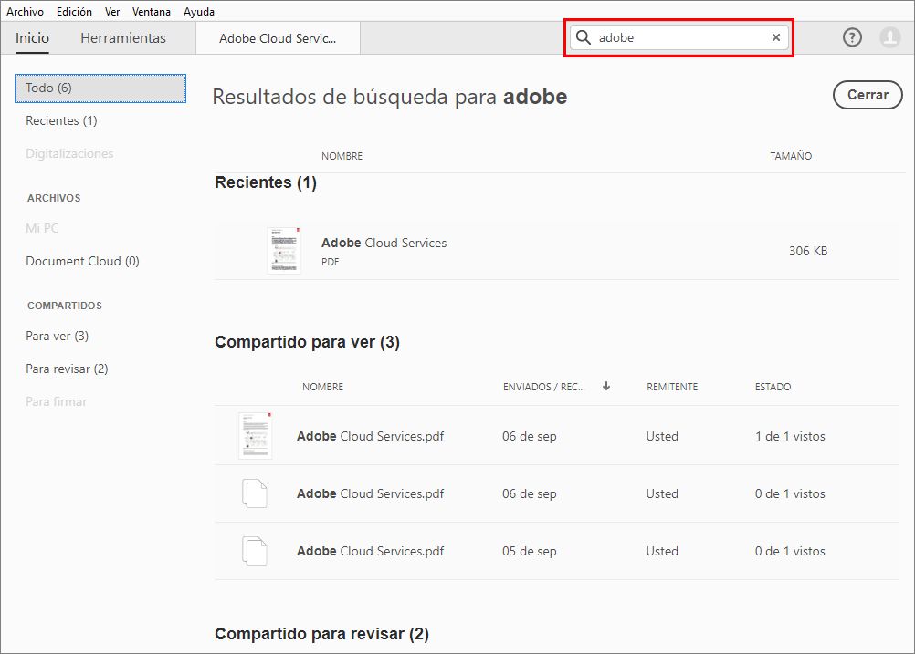This screenshot has width=915, height=654.
Task: Open the recent Adobe Cloud Services thumbnail
Action: 284,251
